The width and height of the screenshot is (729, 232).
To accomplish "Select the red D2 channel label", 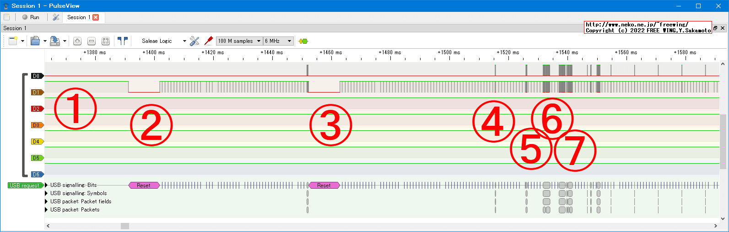I will pos(37,109).
